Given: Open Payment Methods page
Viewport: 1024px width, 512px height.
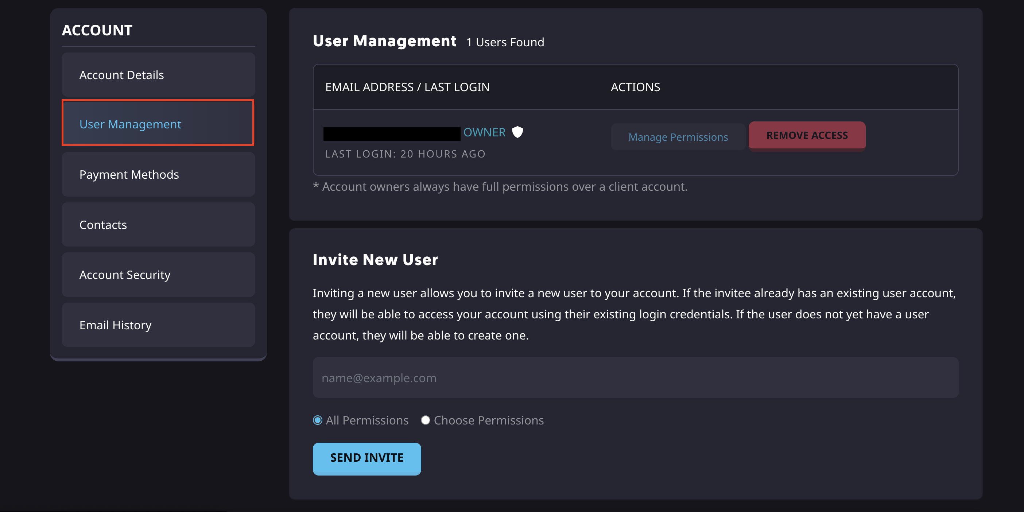Looking at the screenshot, I should click(x=158, y=175).
